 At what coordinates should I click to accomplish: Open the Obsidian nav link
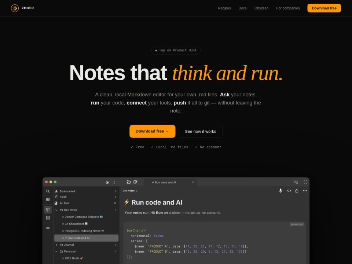click(261, 8)
